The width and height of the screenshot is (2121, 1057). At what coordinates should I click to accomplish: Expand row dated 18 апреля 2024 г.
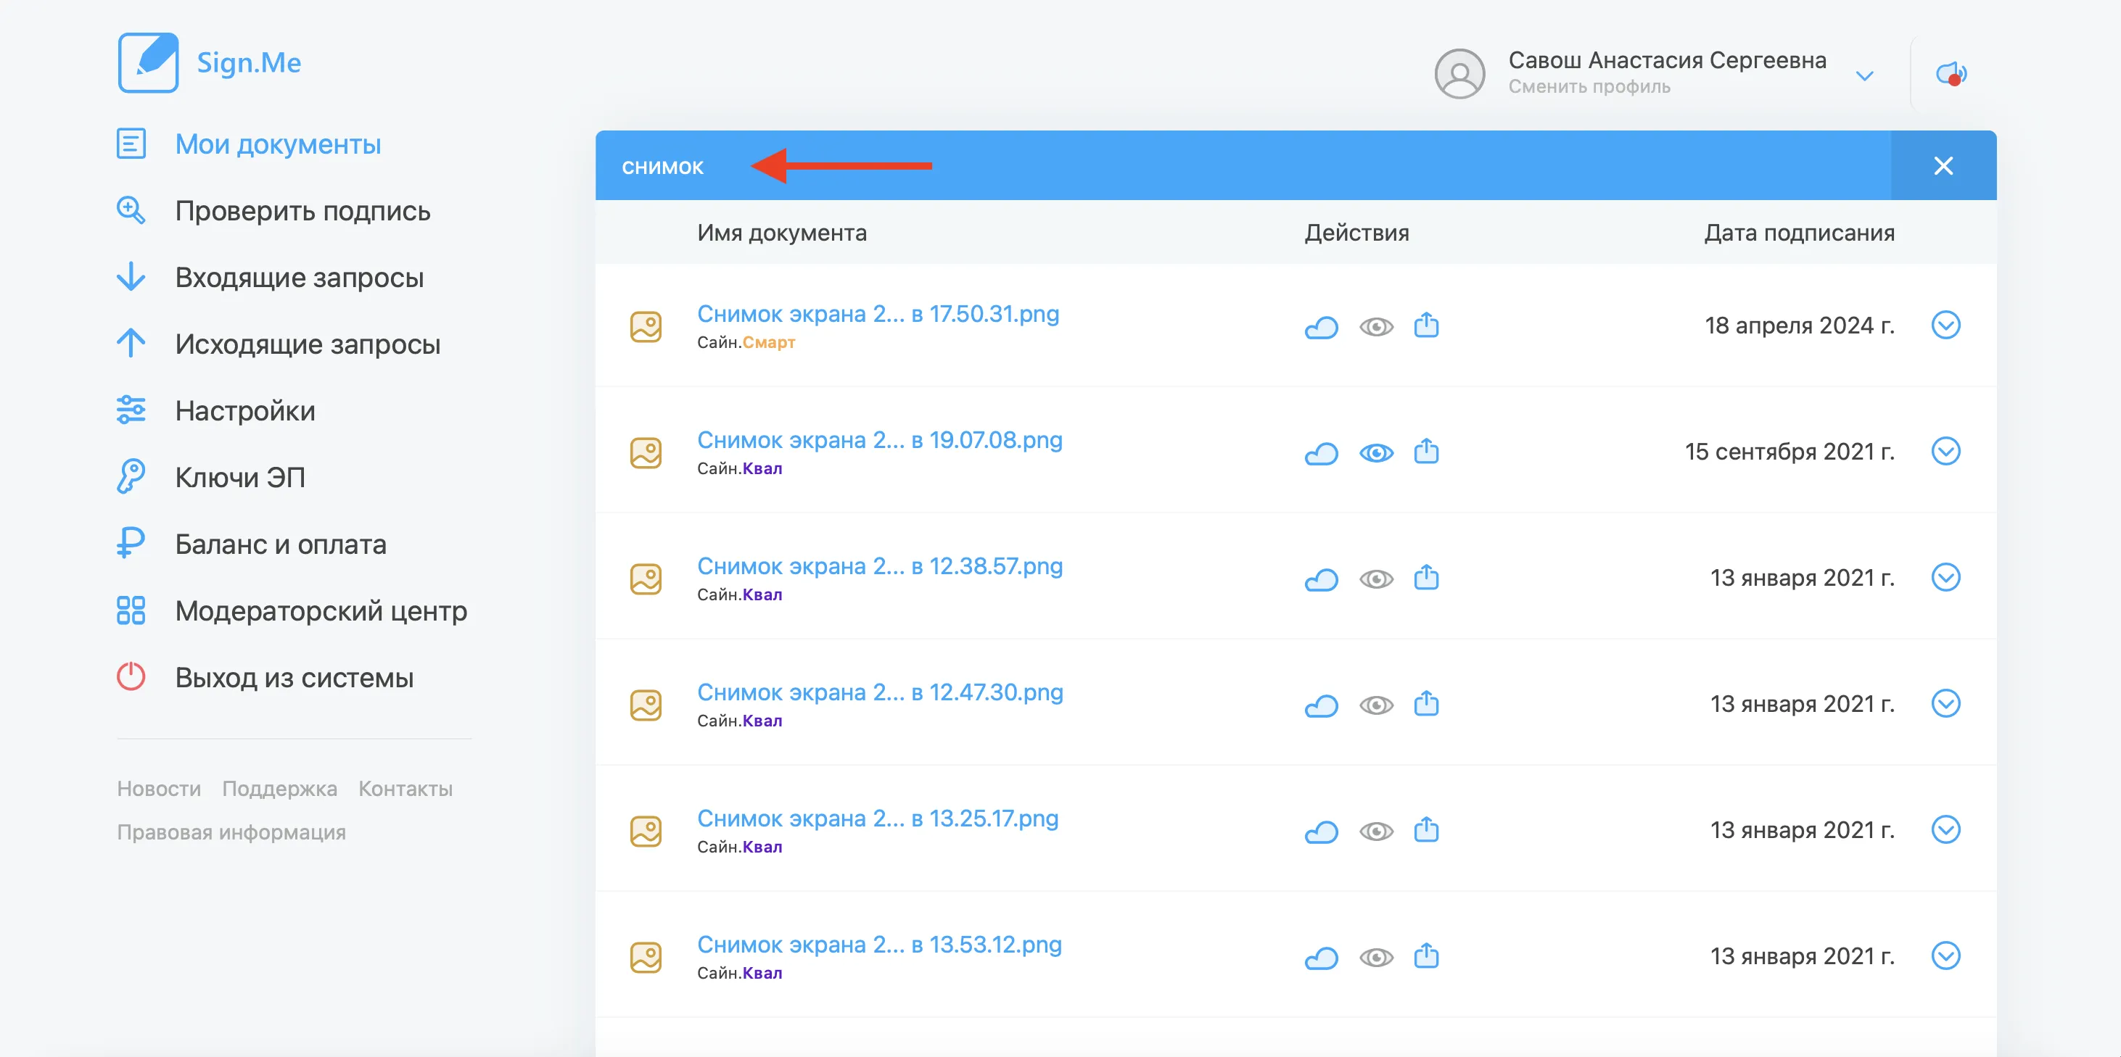point(1945,326)
